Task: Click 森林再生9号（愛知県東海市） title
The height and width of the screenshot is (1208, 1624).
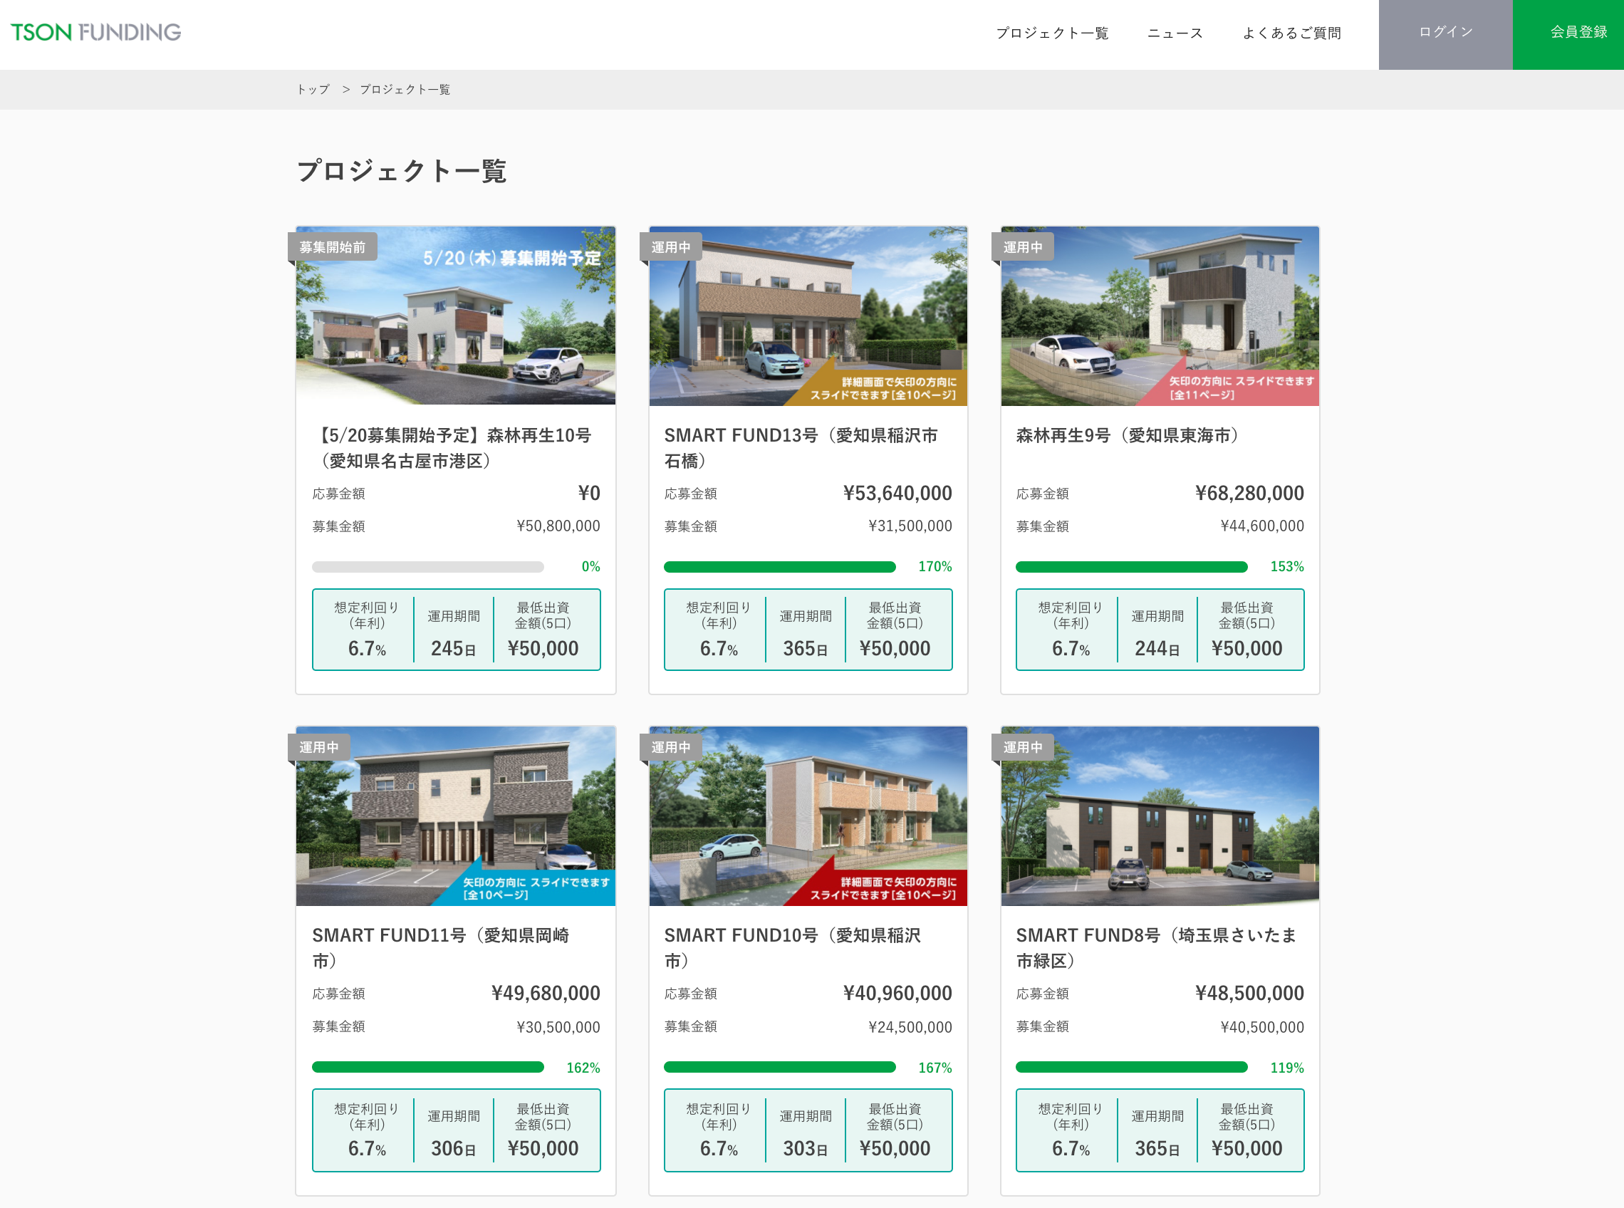Action: 1126,435
